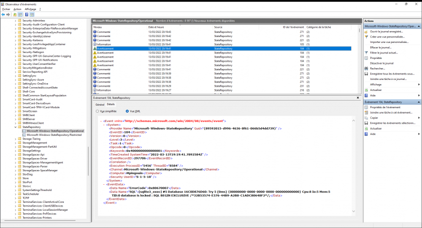Click the green refresh icon under StateRepository/Operational actions
422x228 pixels.
click(x=366, y=90)
